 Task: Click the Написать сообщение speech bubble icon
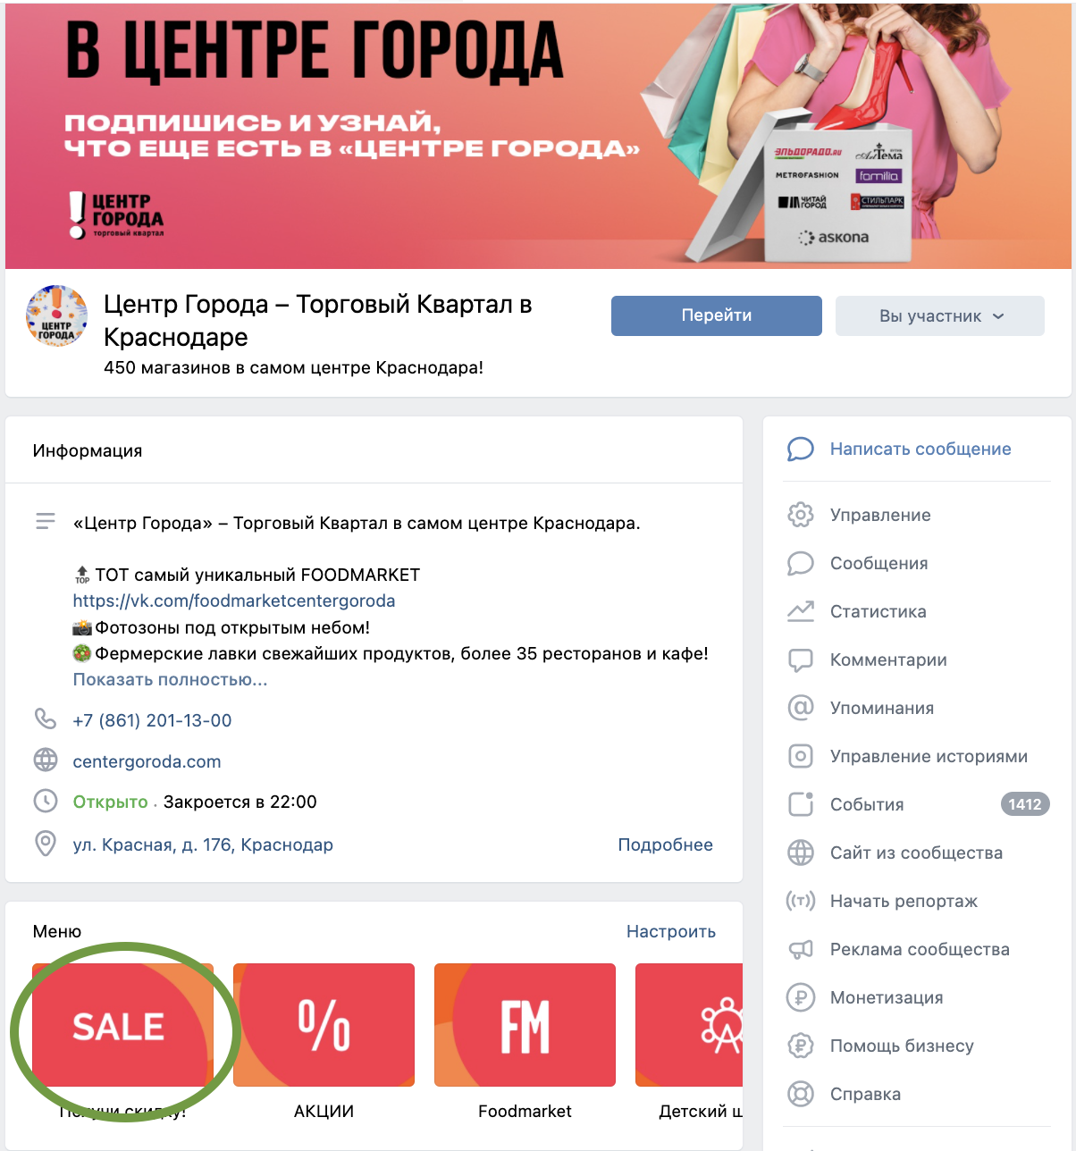801,449
